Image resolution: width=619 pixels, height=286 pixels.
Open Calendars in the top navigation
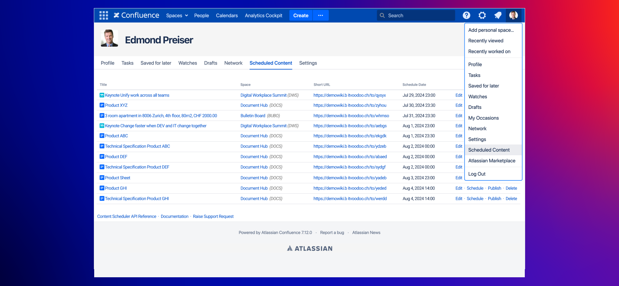pyautogui.click(x=227, y=15)
